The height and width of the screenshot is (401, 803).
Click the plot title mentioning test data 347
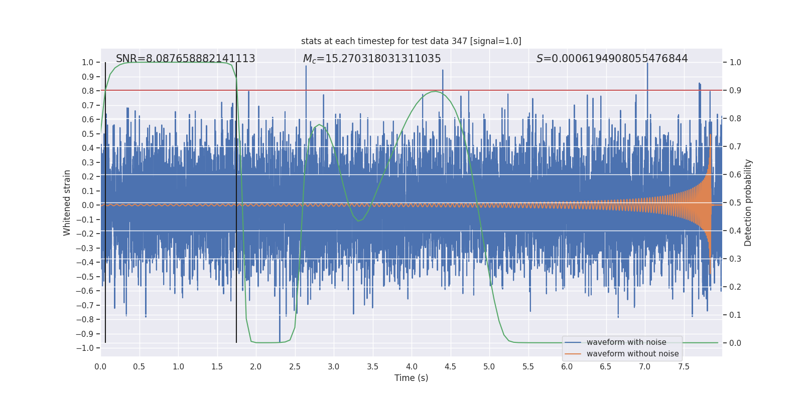[x=411, y=41]
